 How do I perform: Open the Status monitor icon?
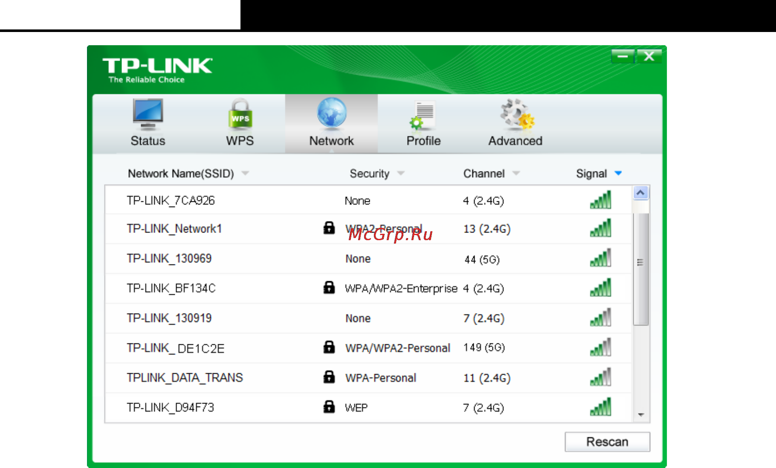pos(148,114)
